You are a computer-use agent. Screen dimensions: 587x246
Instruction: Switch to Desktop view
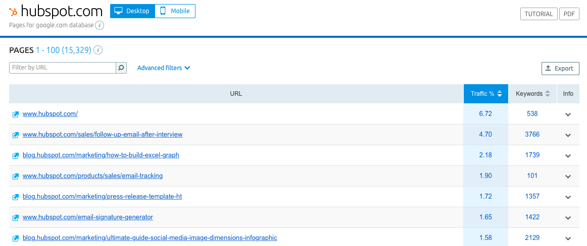pyautogui.click(x=132, y=11)
